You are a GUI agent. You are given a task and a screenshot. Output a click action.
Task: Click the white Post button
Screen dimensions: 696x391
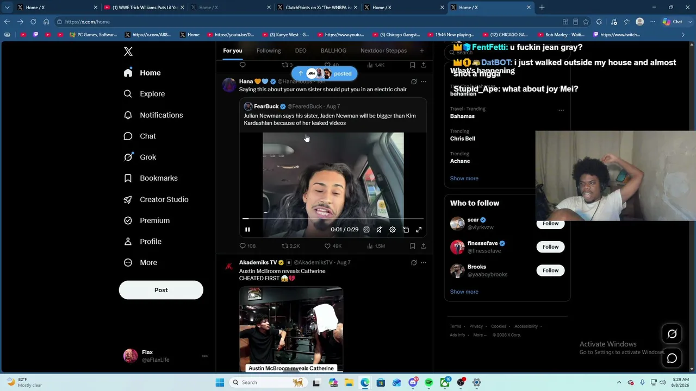161,290
